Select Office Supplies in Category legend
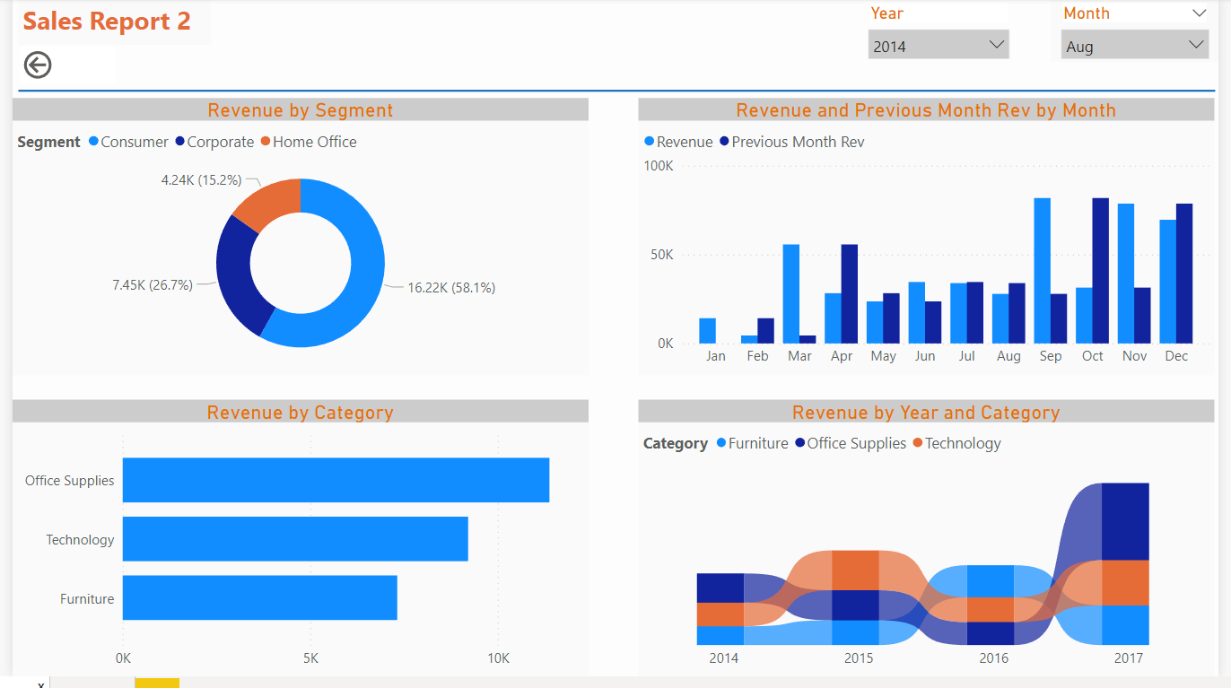 tap(851, 443)
